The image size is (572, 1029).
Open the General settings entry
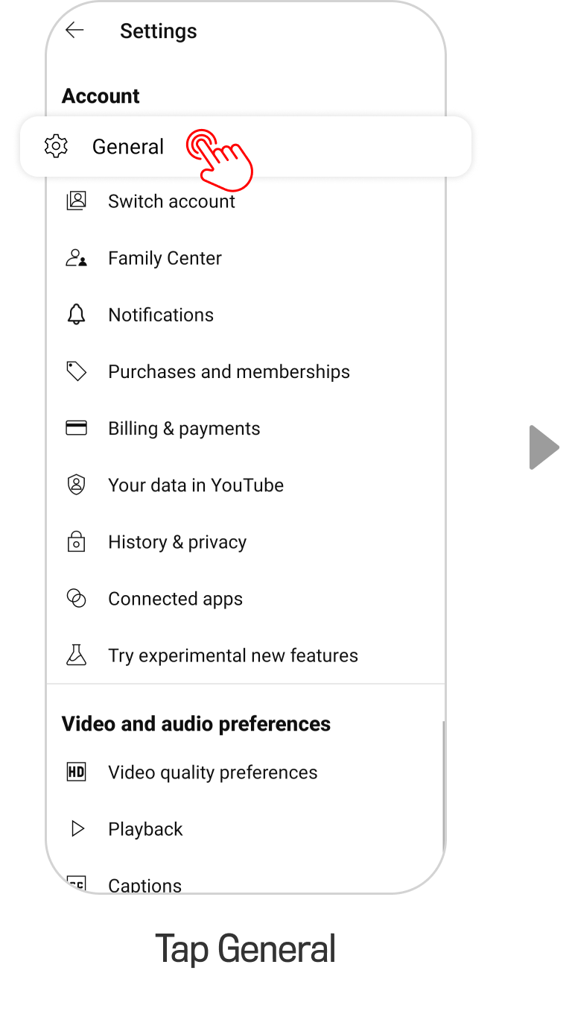[128, 147]
